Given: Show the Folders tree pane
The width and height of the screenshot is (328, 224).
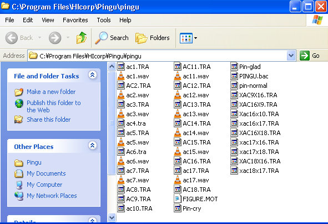Looking at the screenshot, I should tap(153, 38).
